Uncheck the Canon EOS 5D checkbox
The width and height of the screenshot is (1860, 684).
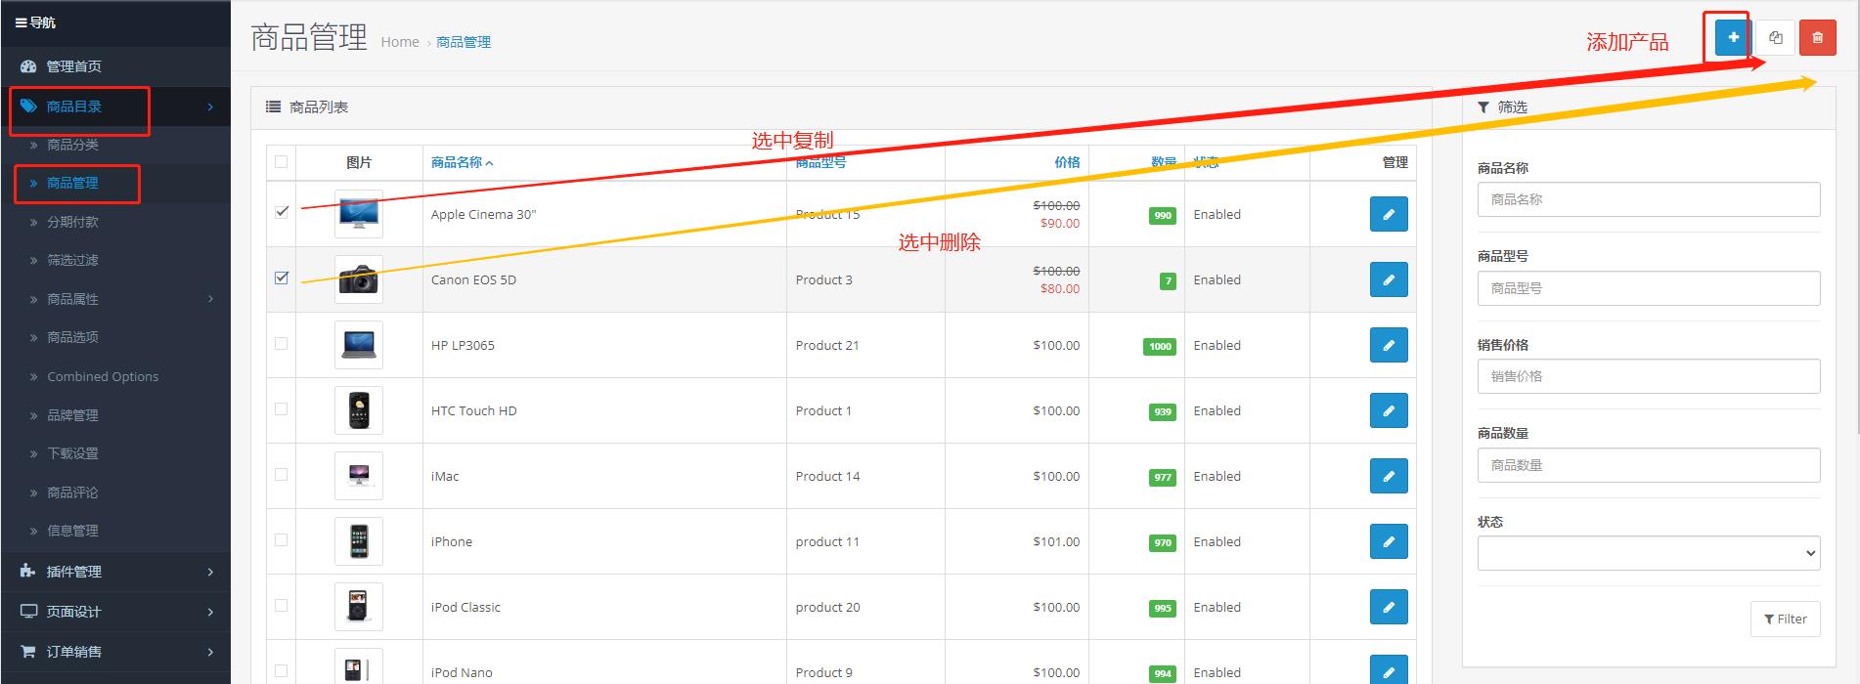[282, 278]
